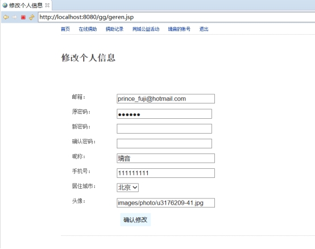Open the 捐助记录 navigation link
Image resolution: width=315 pixels, height=249 pixels.
pos(114,29)
